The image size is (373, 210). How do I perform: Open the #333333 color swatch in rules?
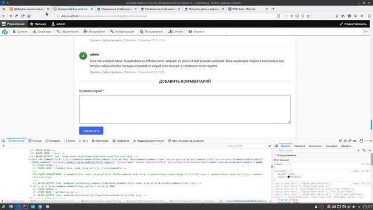click(x=288, y=177)
